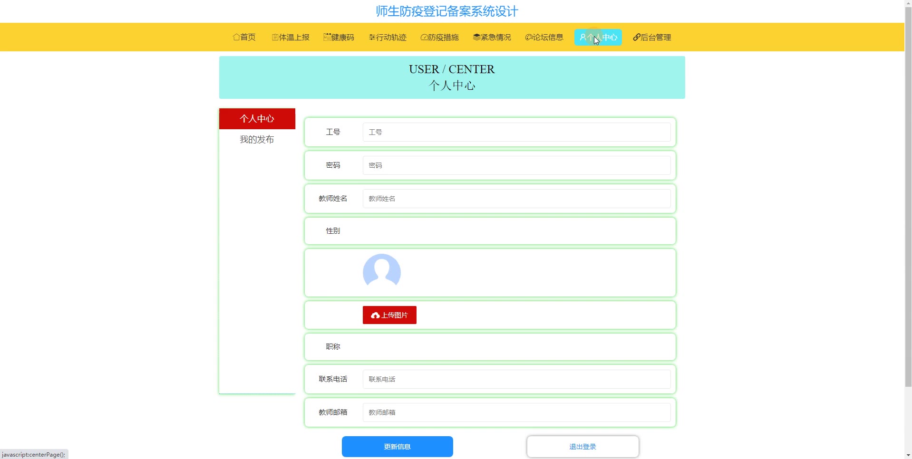This screenshot has width=912, height=459.
Task: Navigate to 行动轨迹
Action: (x=388, y=37)
